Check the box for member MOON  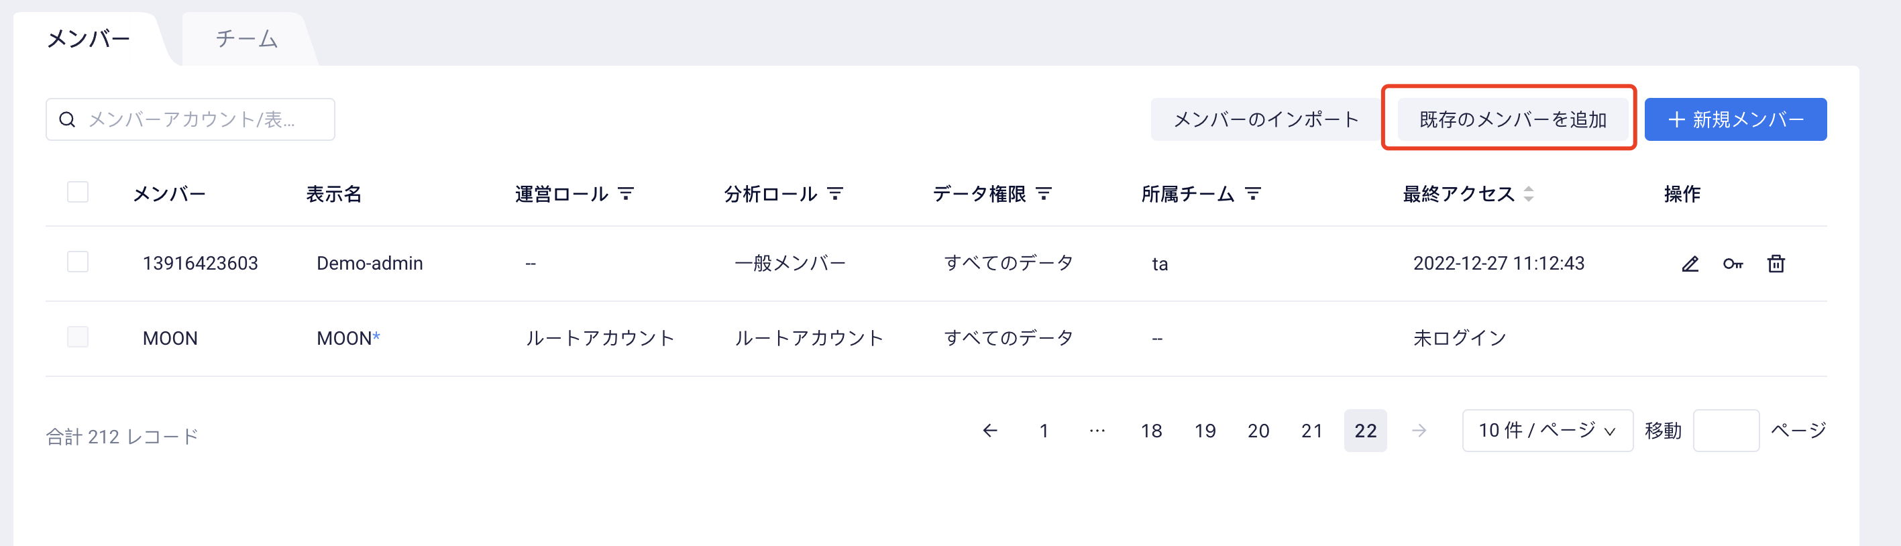point(78,337)
